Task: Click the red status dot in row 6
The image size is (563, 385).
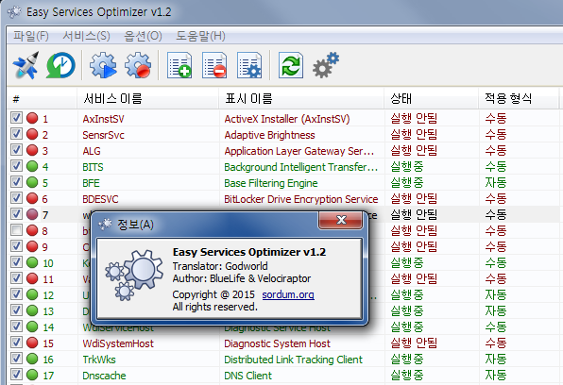Action: (x=32, y=198)
